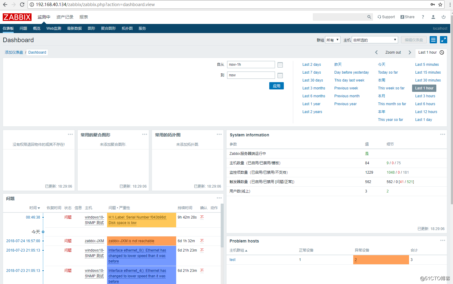Open the 添加仪表盘 breadcrumb link
This screenshot has width=453, height=284.
tap(14, 52)
